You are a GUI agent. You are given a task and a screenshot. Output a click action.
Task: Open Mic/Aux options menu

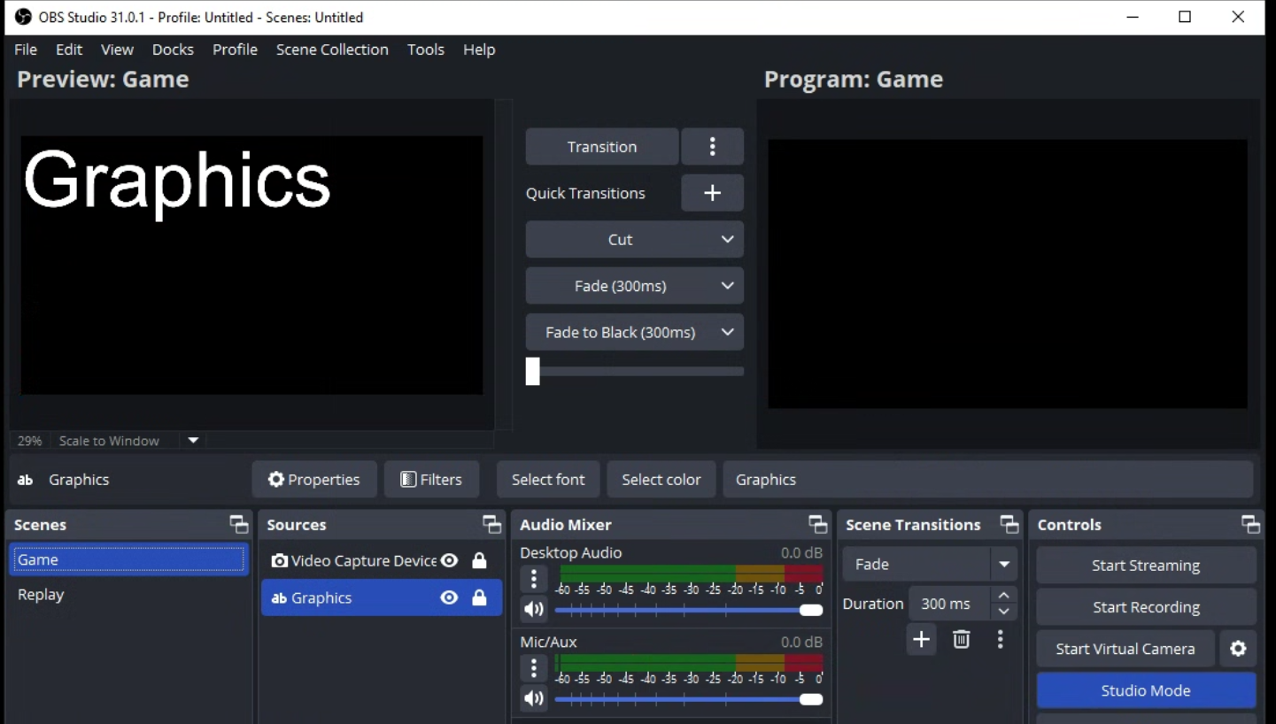(x=533, y=668)
